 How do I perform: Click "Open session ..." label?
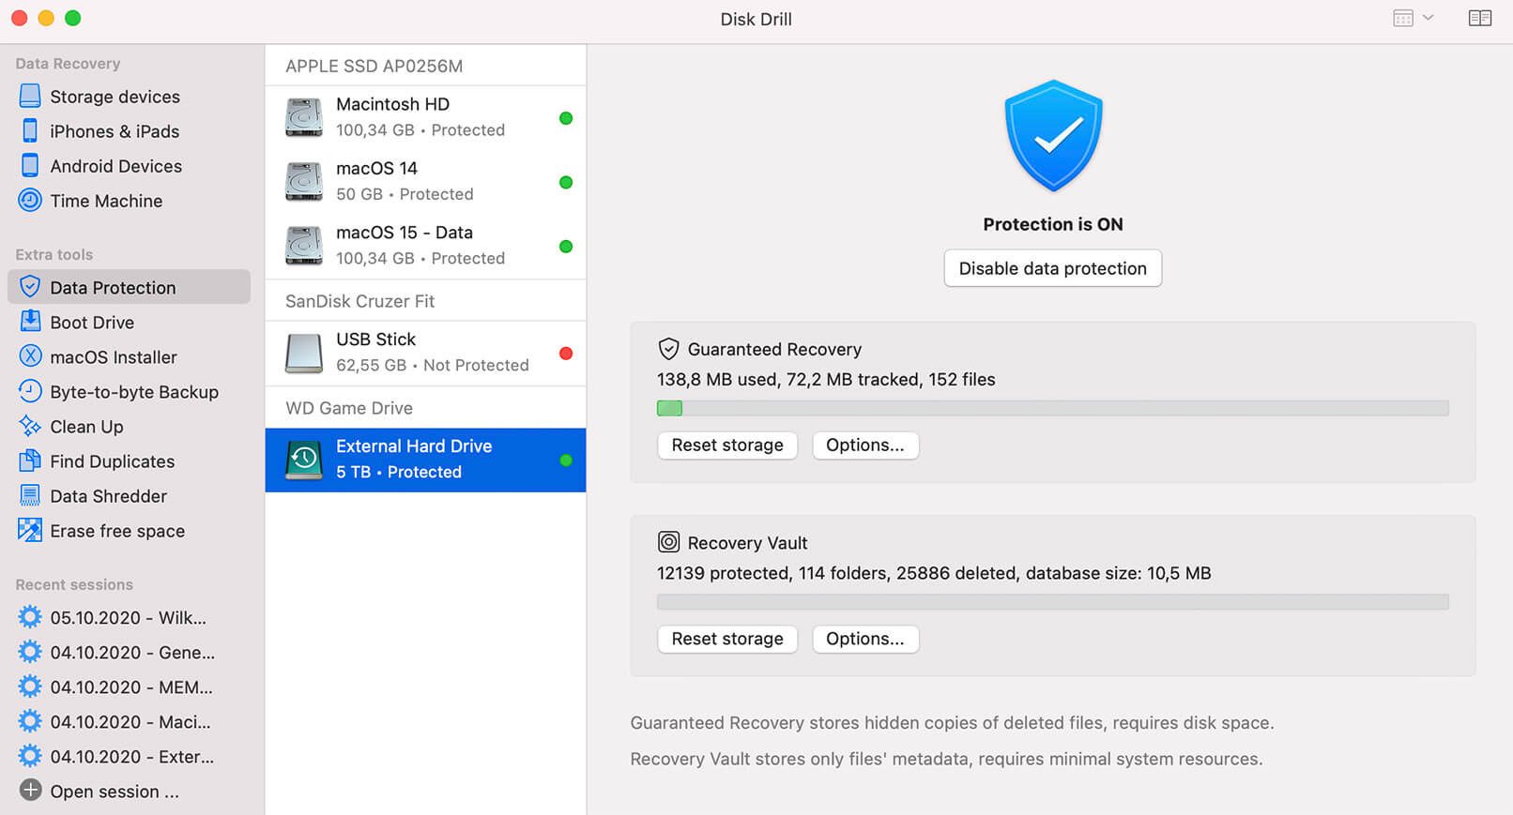(115, 792)
